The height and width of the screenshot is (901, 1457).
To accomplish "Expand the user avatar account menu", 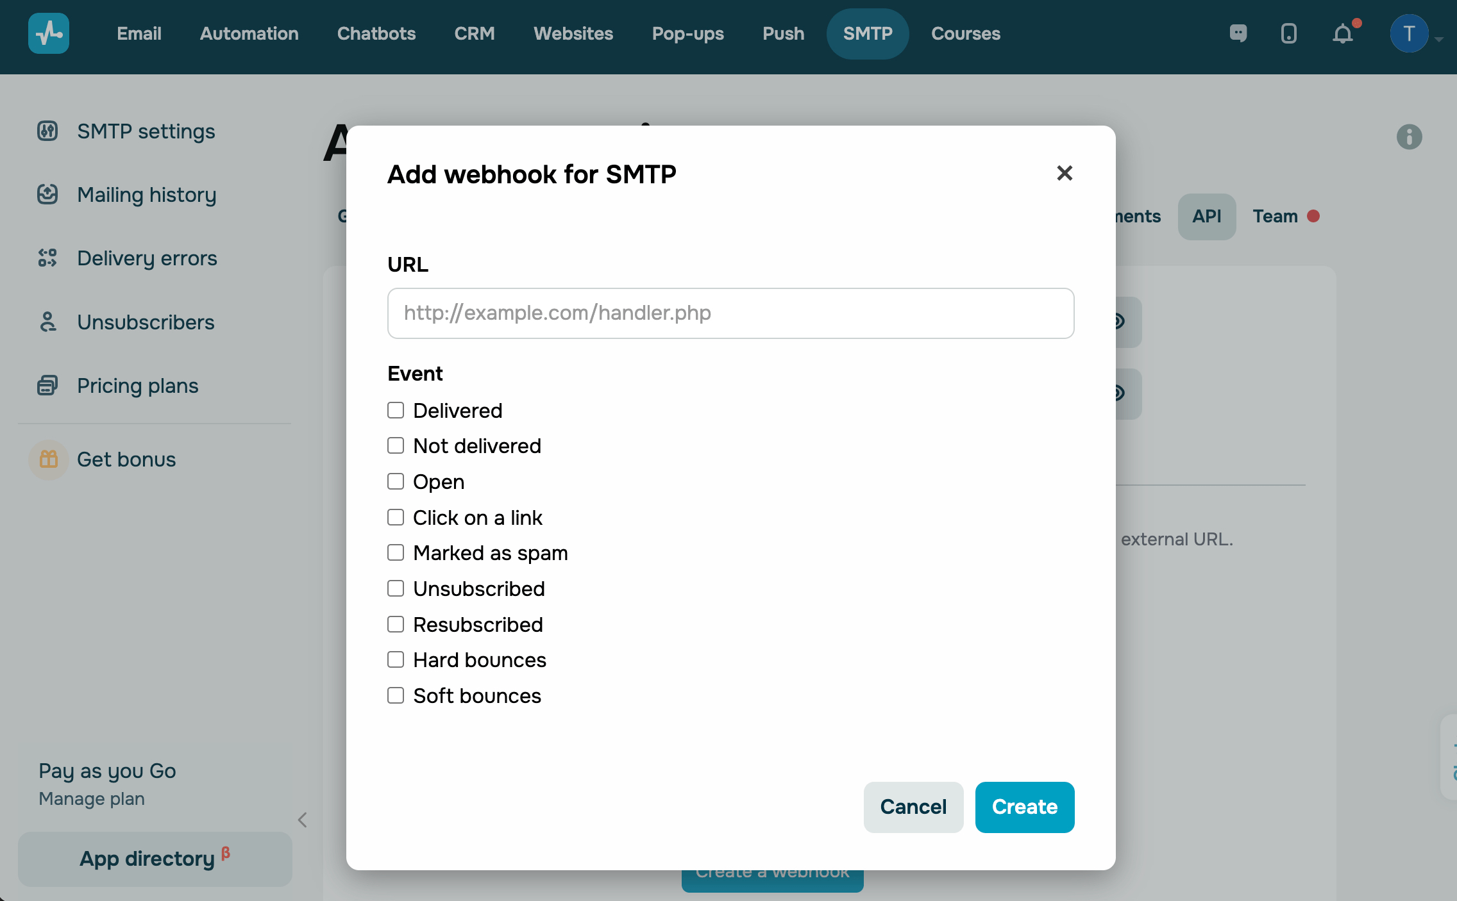I will click(1415, 33).
